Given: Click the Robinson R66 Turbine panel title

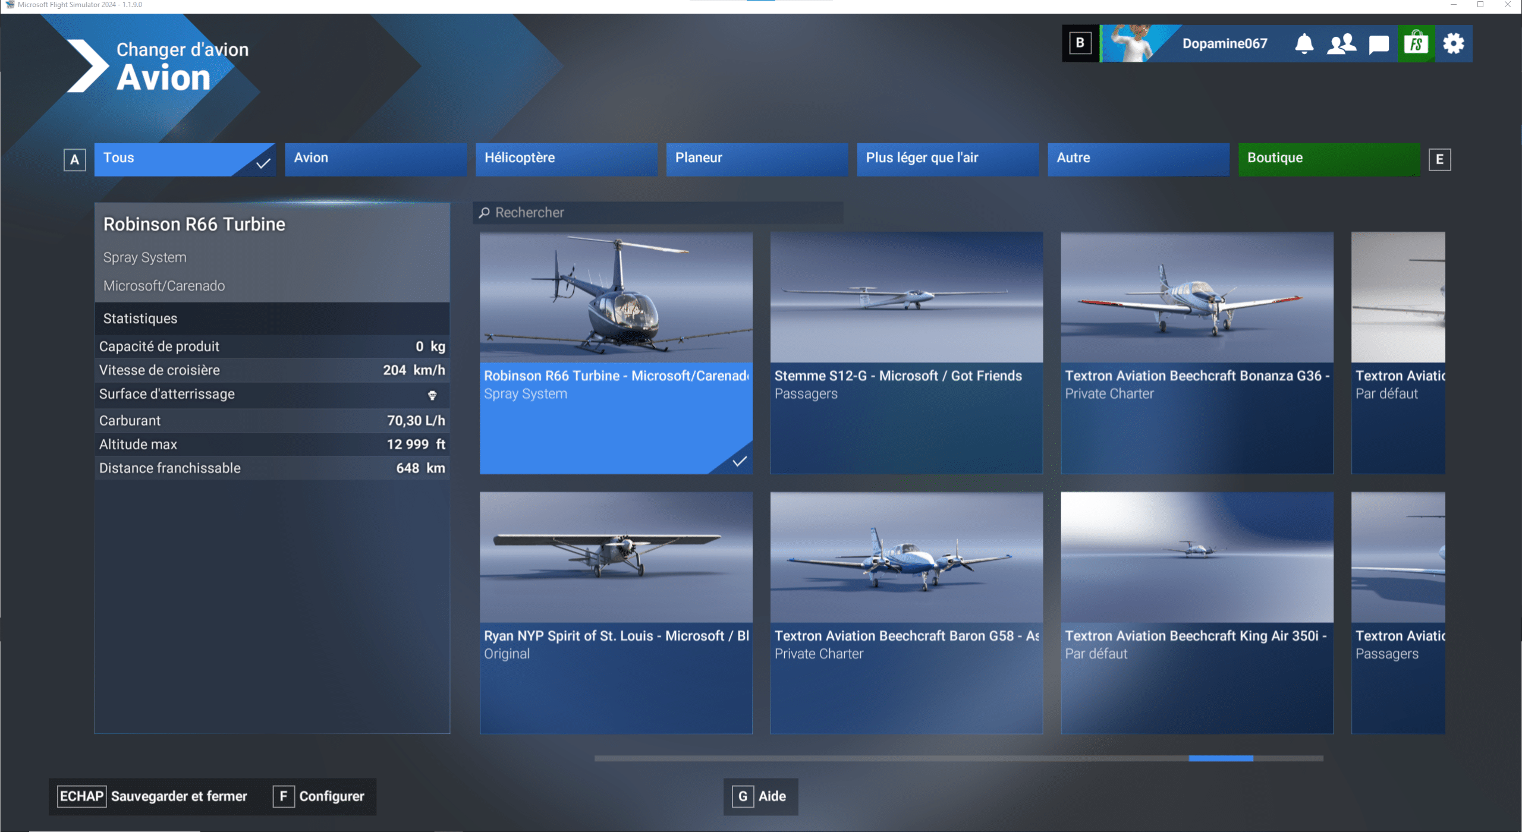Looking at the screenshot, I should point(194,224).
